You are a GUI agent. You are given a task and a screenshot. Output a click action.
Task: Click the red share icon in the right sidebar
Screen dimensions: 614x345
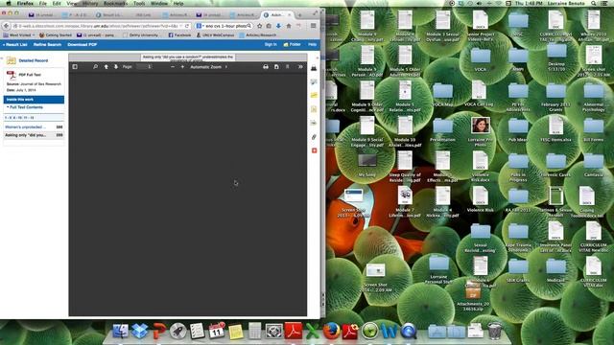coord(314,150)
